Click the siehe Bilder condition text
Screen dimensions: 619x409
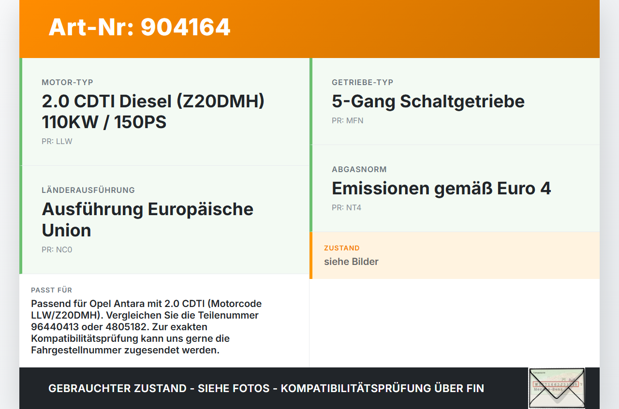coord(351,262)
